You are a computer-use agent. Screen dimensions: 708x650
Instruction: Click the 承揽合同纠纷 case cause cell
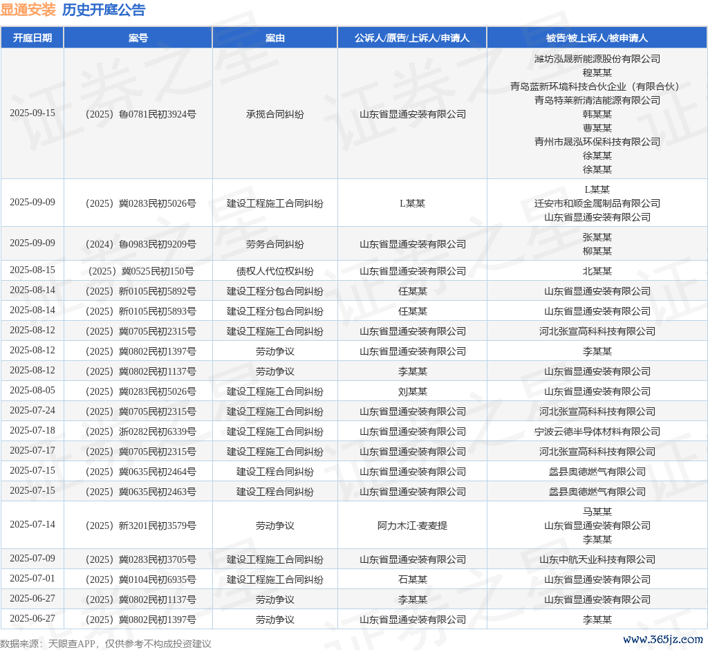(x=274, y=114)
